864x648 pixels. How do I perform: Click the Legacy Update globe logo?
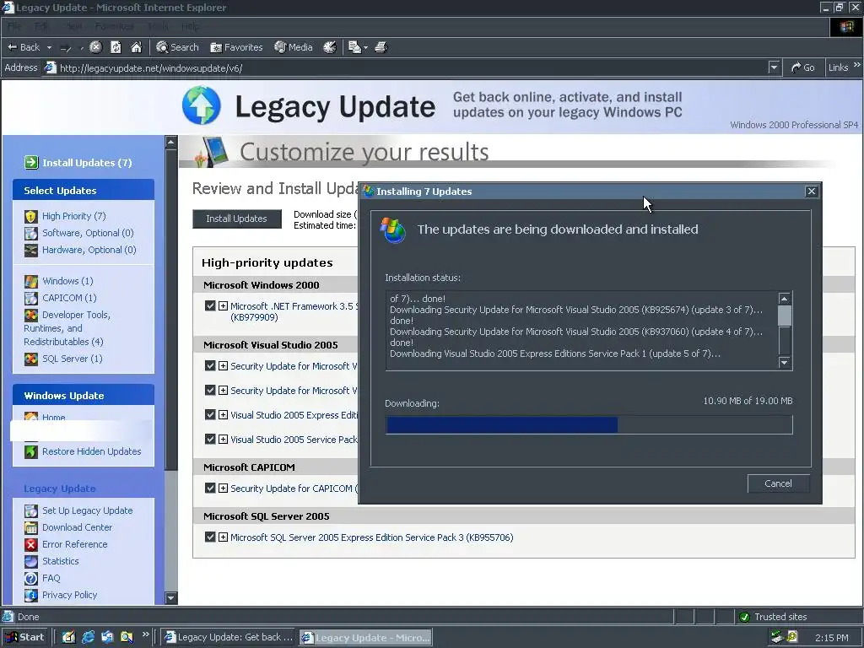coord(201,105)
